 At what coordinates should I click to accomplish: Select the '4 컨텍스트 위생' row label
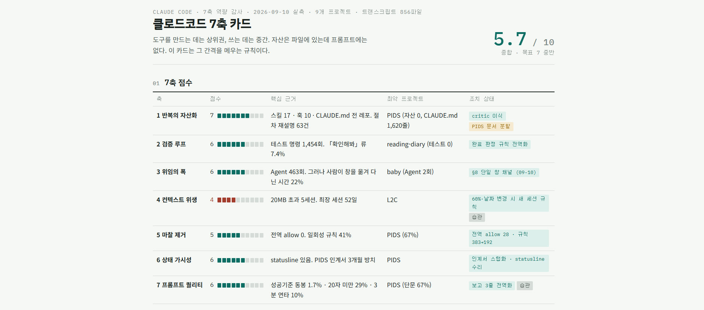(177, 200)
